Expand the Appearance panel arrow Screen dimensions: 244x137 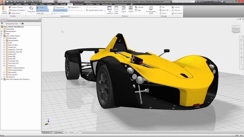70,16
